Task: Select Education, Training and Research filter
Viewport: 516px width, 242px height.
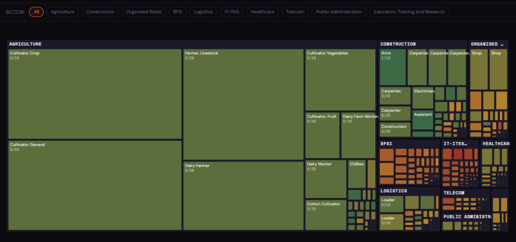Action: [x=410, y=12]
